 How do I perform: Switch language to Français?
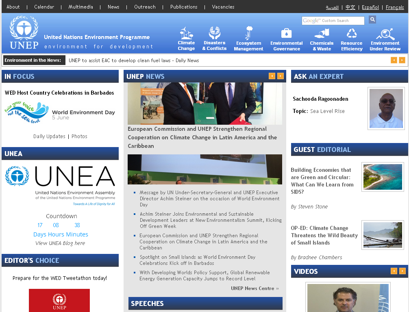tap(395, 7)
